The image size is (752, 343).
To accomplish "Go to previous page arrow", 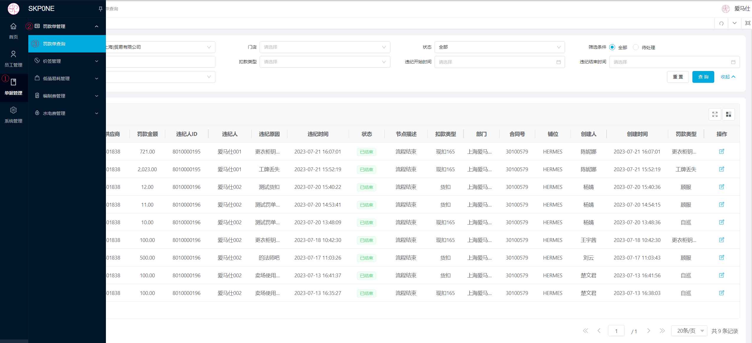I will pyautogui.click(x=599, y=331).
